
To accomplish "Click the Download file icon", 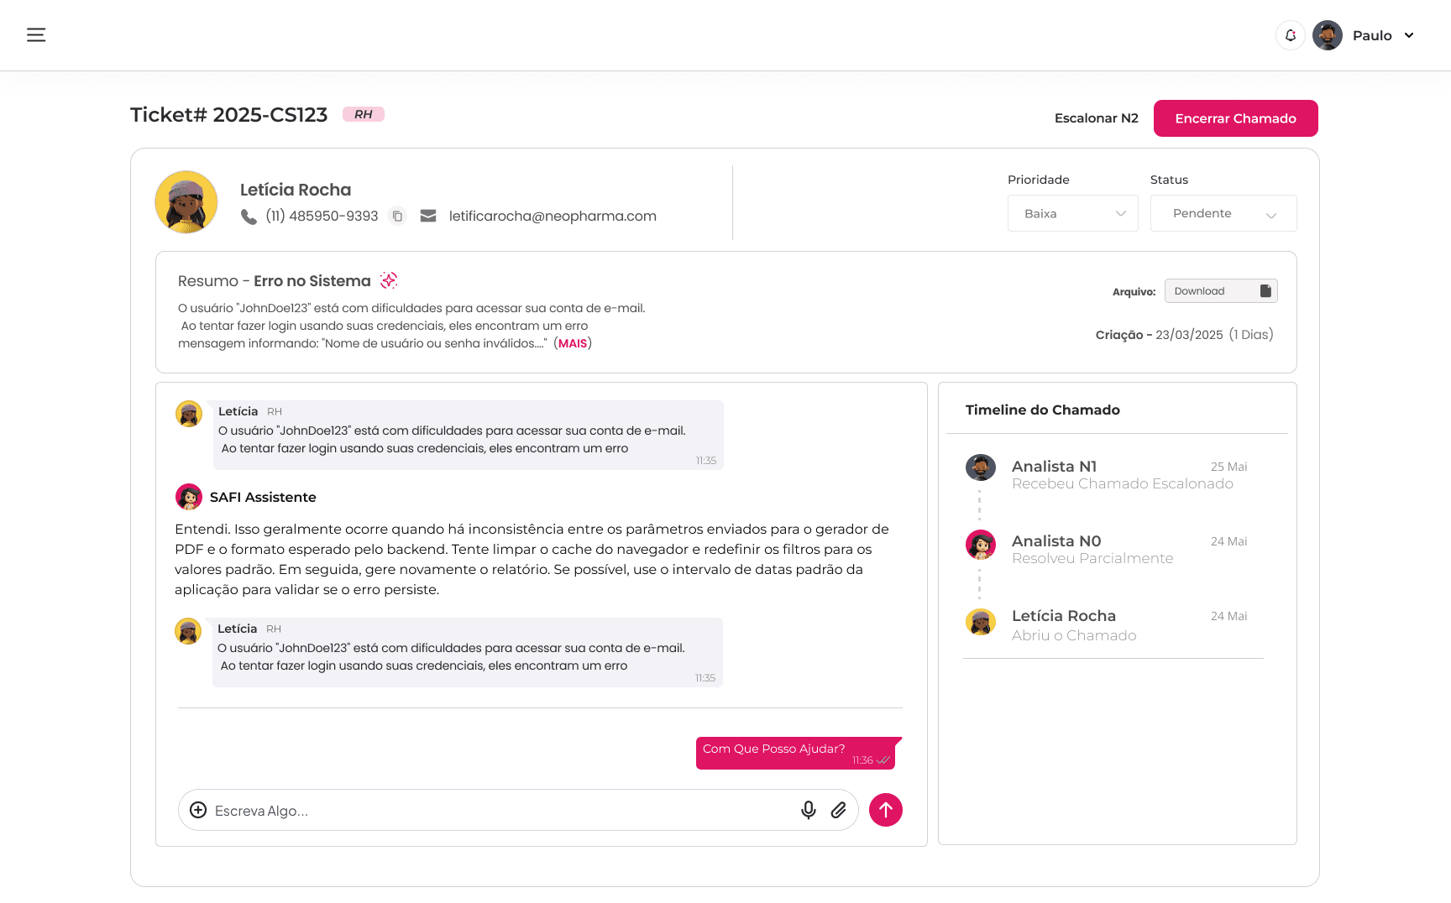I will 1265,291.
